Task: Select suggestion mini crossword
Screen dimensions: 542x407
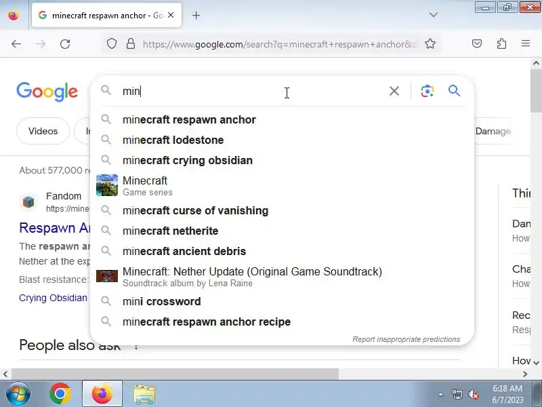Action: [283, 301]
